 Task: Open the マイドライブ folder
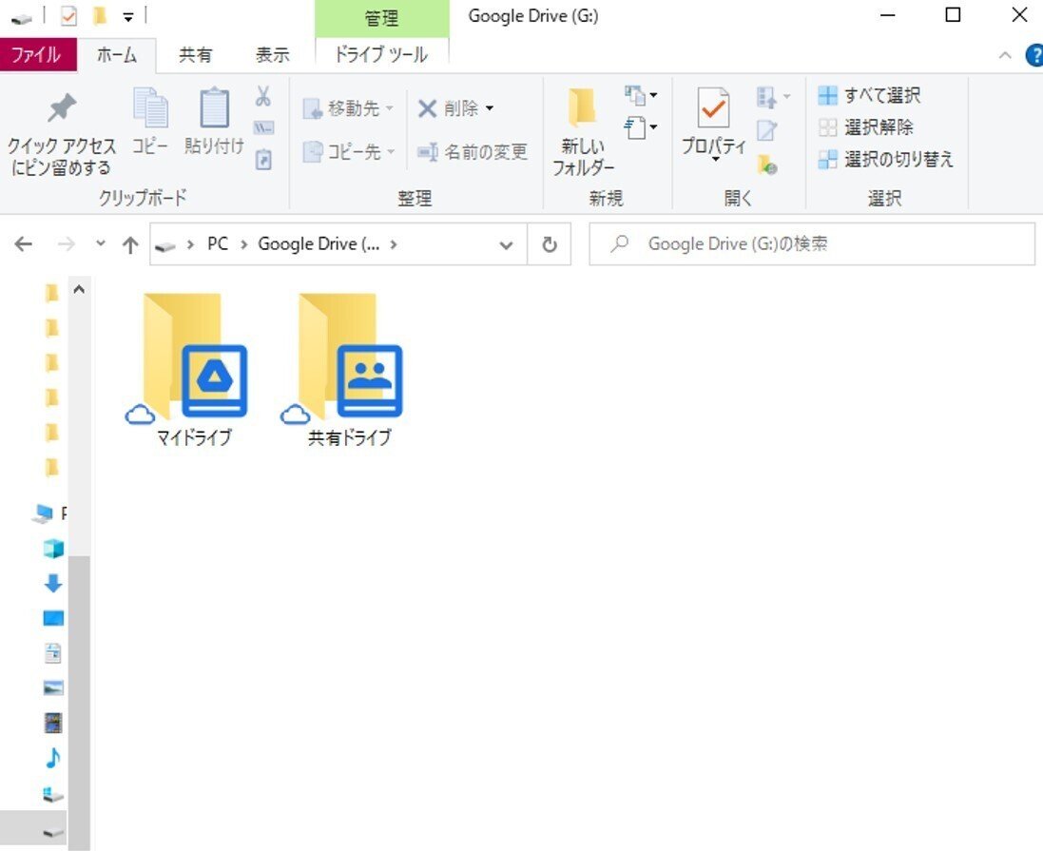194,369
